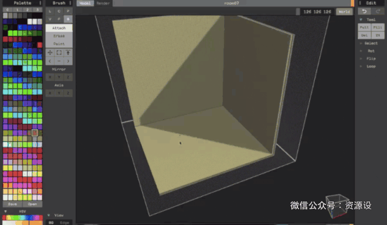Click the left arrow brush button
The width and height of the screenshot is (387, 225).
pos(50,61)
